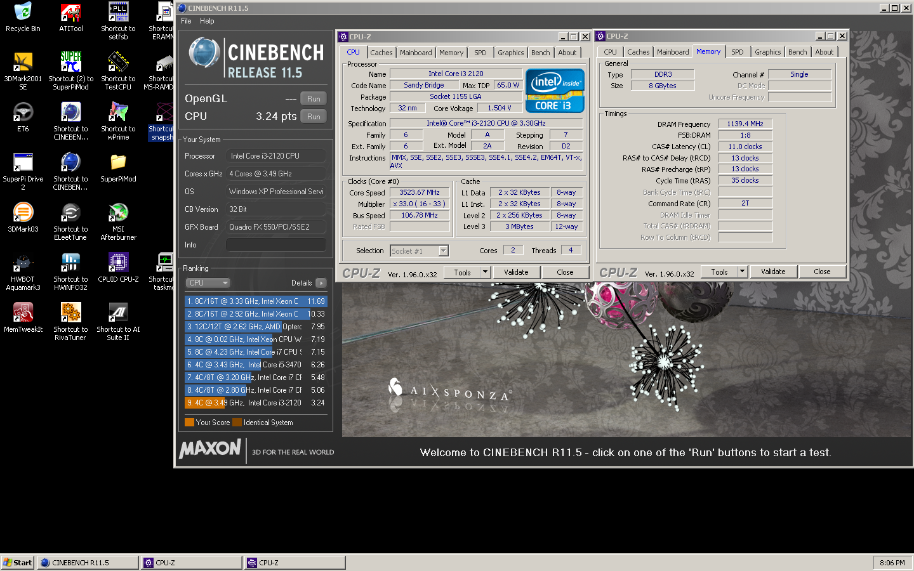The height and width of the screenshot is (571, 914).
Task: Click the Command Rate 2T value
Action: 745,204
